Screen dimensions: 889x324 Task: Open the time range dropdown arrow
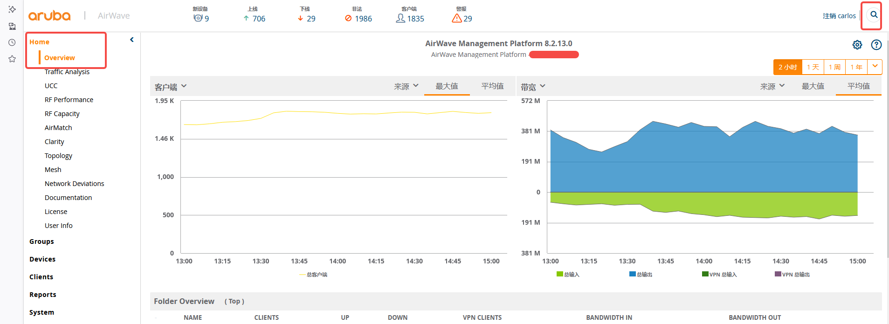(x=875, y=66)
